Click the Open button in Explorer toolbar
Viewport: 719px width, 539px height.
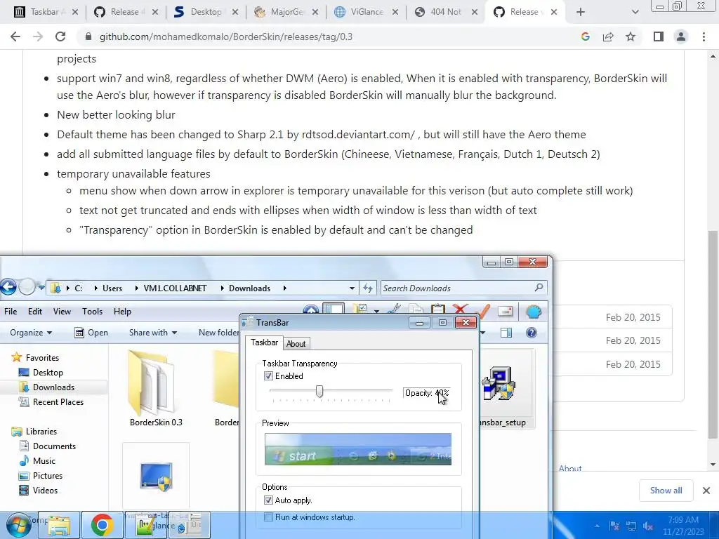coord(91,333)
